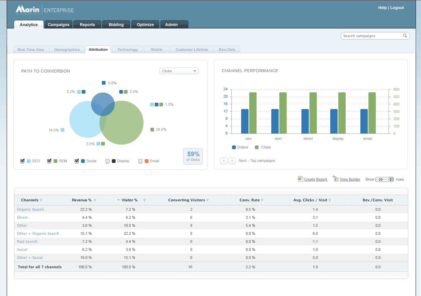Click the next chart arrow button
The width and height of the screenshot is (421, 296).
point(232,161)
